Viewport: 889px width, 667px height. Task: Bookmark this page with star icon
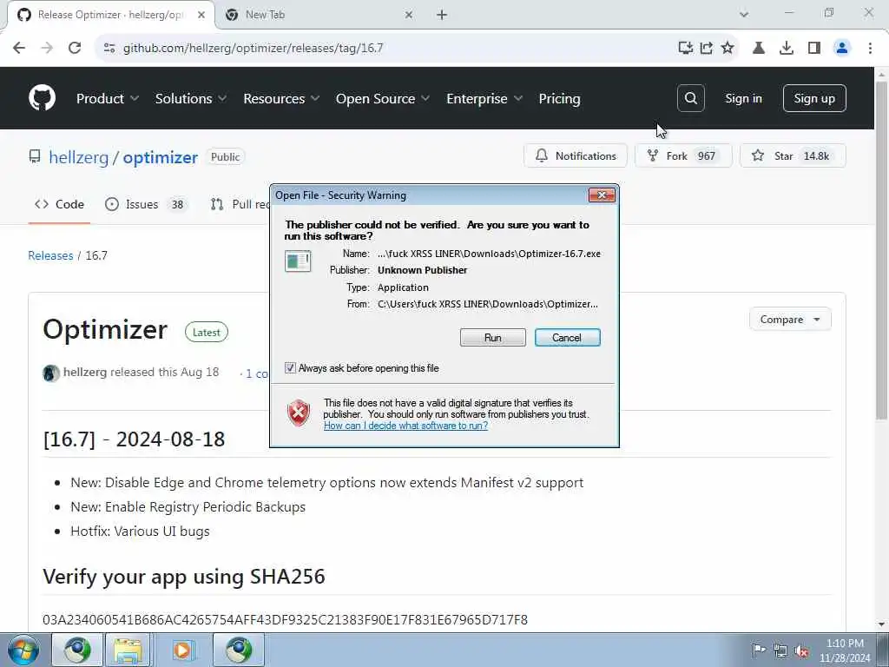click(x=728, y=48)
